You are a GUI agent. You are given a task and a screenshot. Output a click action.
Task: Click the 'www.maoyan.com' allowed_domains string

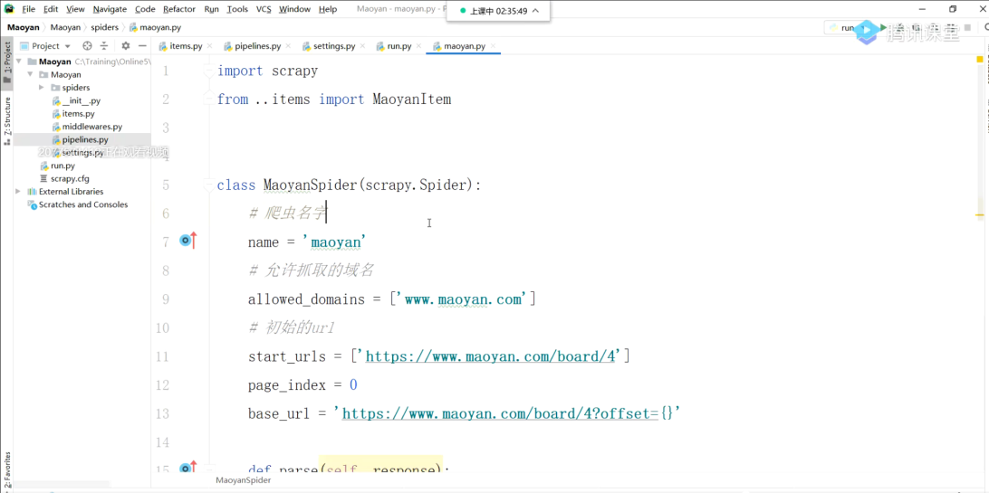(464, 299)
